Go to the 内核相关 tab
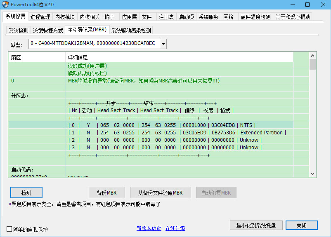 tap(90, 17)
